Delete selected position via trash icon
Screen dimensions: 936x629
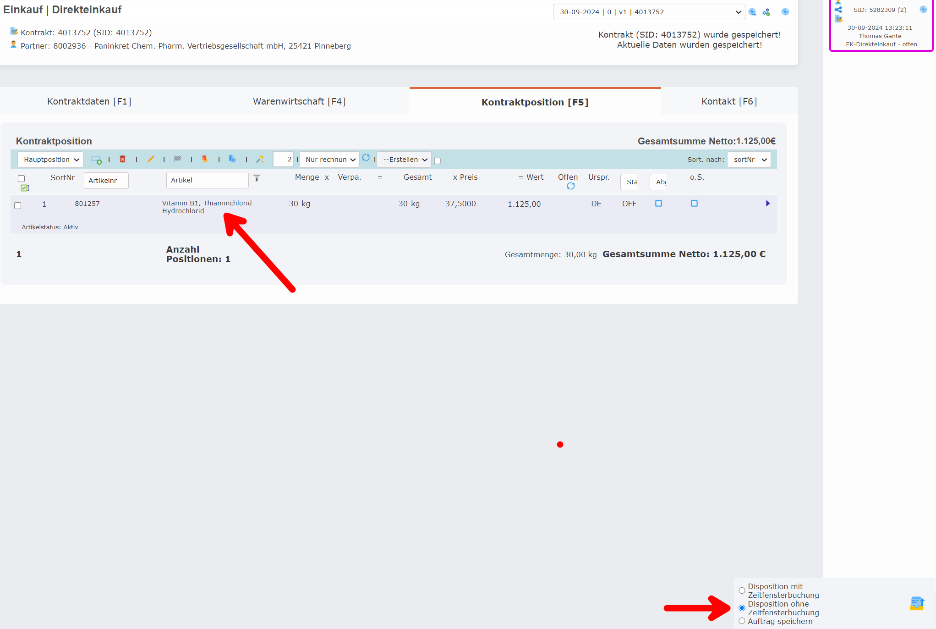(x=123, y=159)
